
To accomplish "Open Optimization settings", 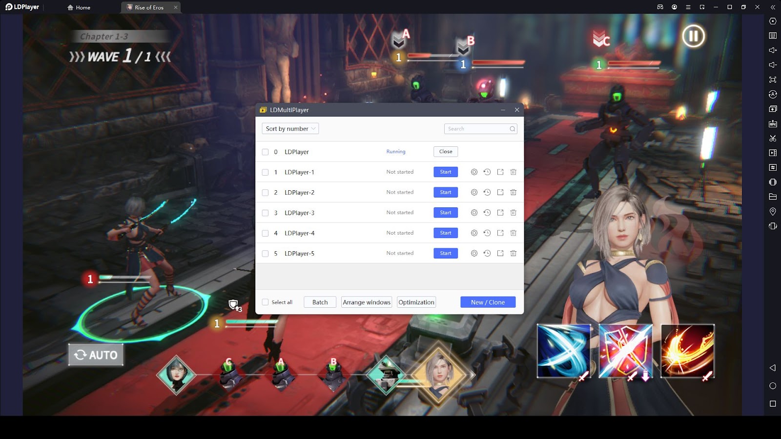I will pos(416,302).
